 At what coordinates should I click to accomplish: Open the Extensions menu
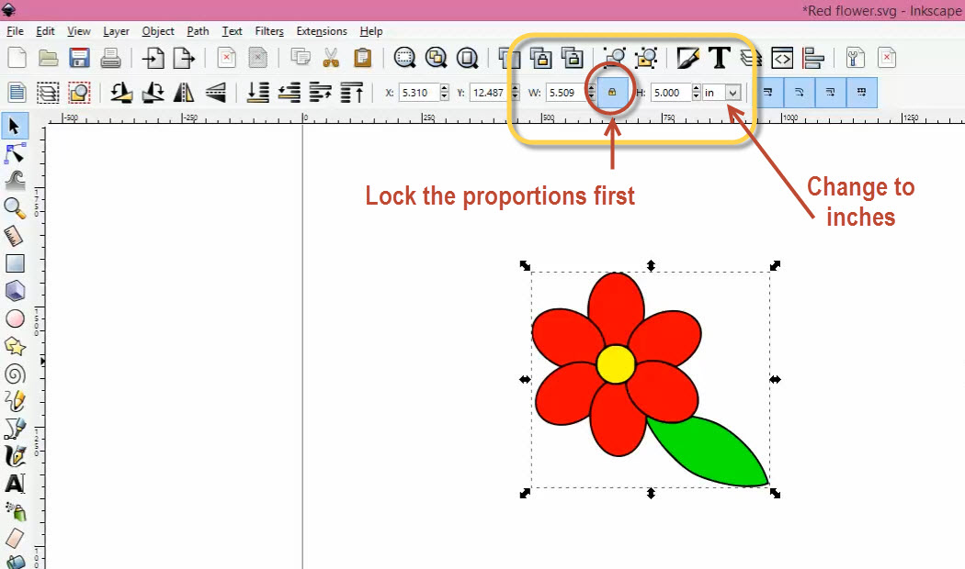[322, 30]
